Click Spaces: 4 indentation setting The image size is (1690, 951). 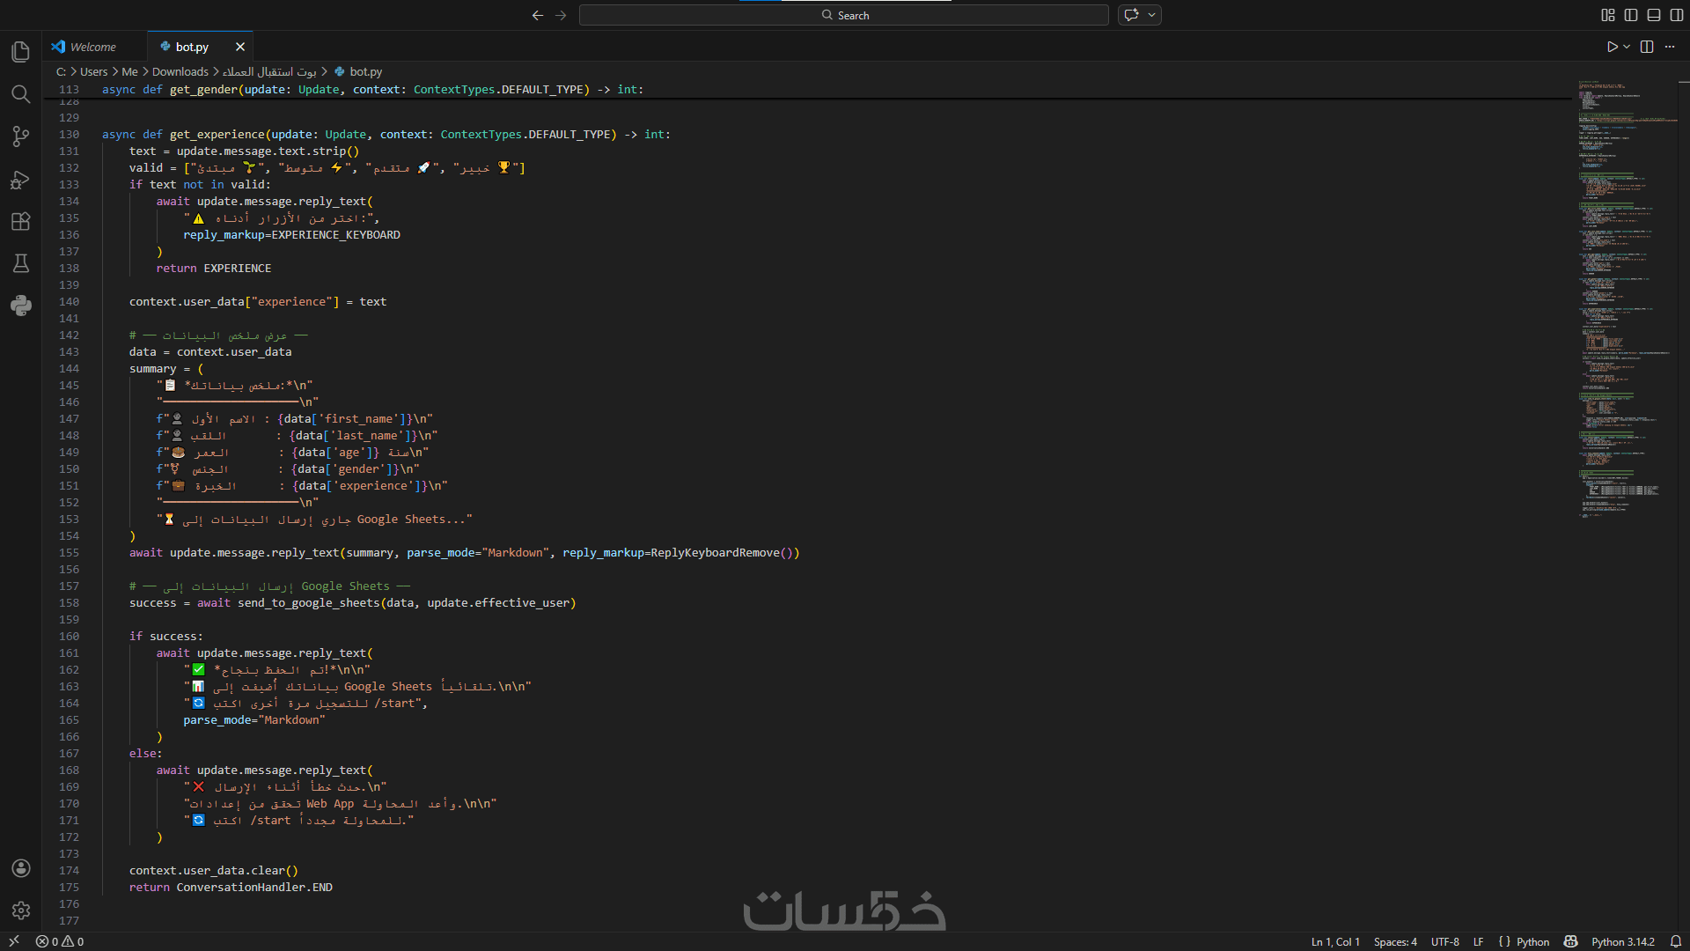[1395, 941]
